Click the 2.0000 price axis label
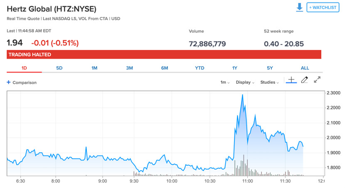This screenshot has height=188, width=345. coord(333,138)
